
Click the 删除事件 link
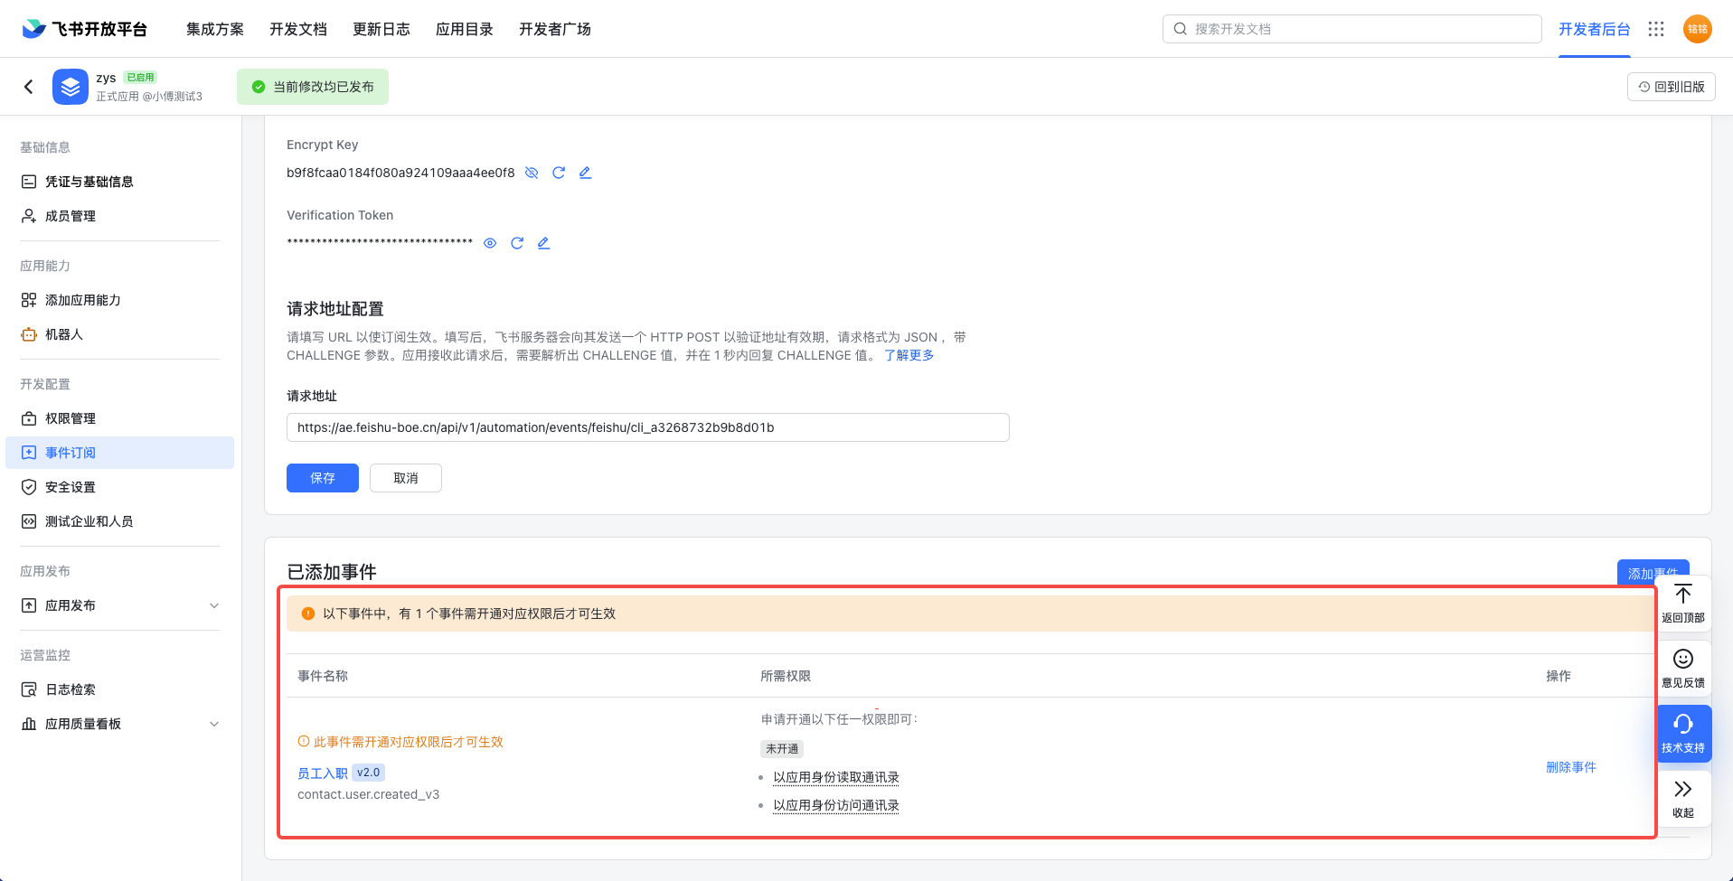[x=1571, y=767]
